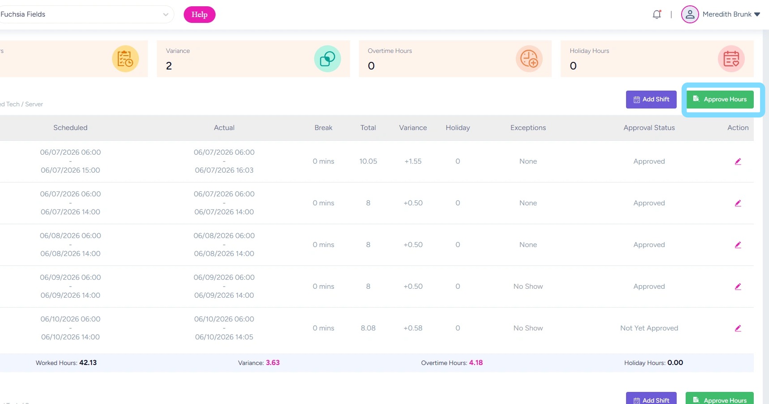Open the Meredith Brunk account menu

tap(731, 14)
